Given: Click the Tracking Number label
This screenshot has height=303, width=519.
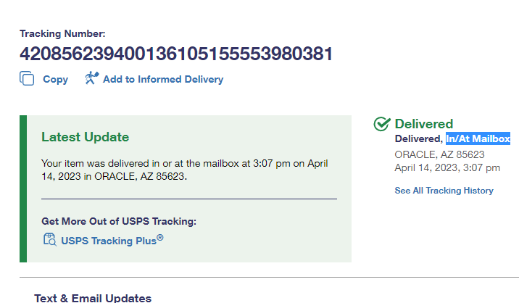Looking at the screenshot, I should [62, 33].
